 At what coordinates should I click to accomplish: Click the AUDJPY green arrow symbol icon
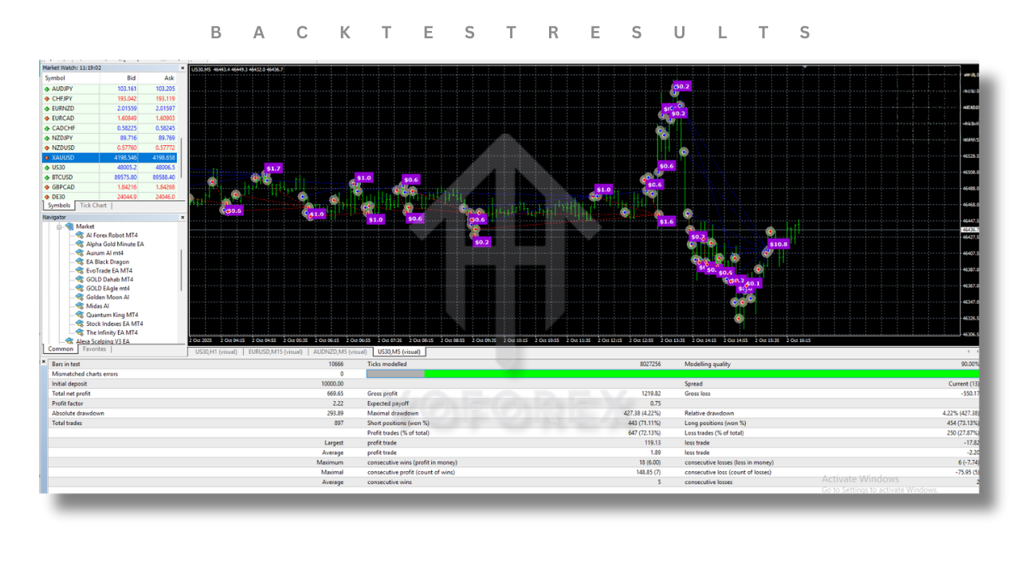[x=47, y=88]
